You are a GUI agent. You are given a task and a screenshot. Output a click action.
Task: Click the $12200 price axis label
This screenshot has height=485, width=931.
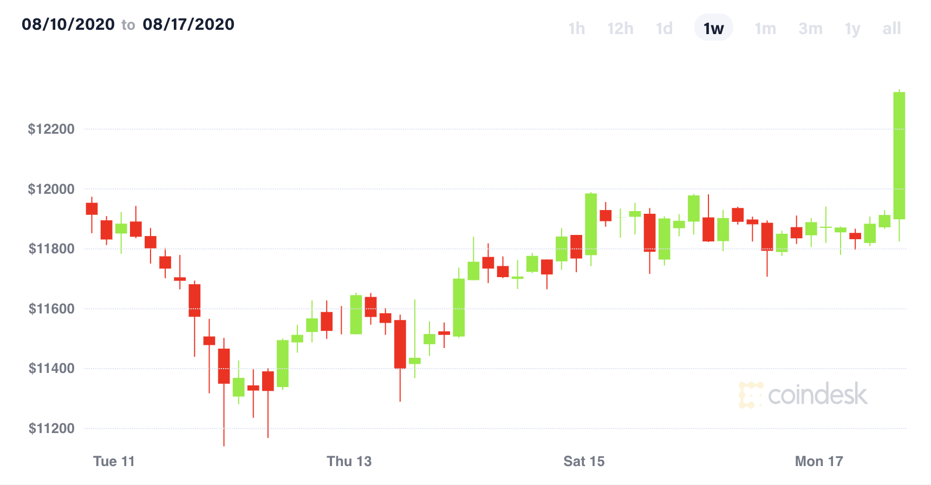click(x=51, y=129)
